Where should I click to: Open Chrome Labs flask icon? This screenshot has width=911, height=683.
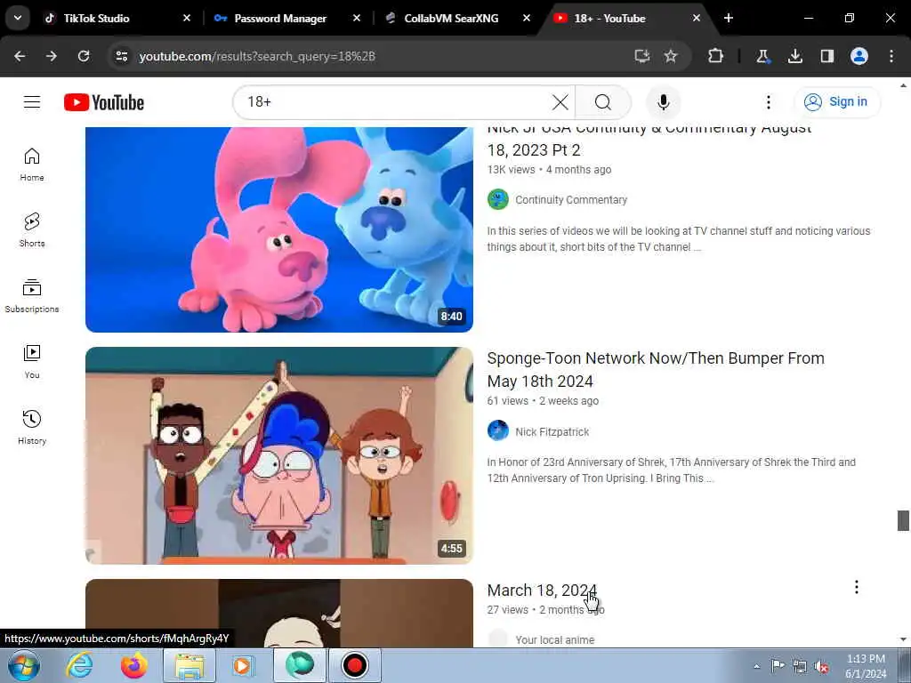click(762, 56)
